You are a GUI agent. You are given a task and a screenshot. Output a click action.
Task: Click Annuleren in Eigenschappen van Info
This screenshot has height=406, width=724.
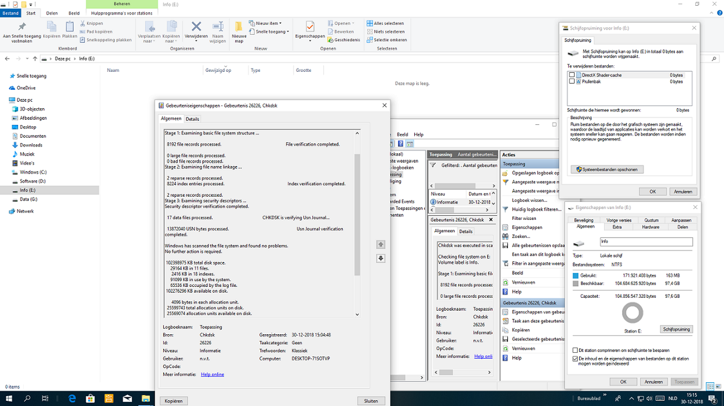click(653, 382)
